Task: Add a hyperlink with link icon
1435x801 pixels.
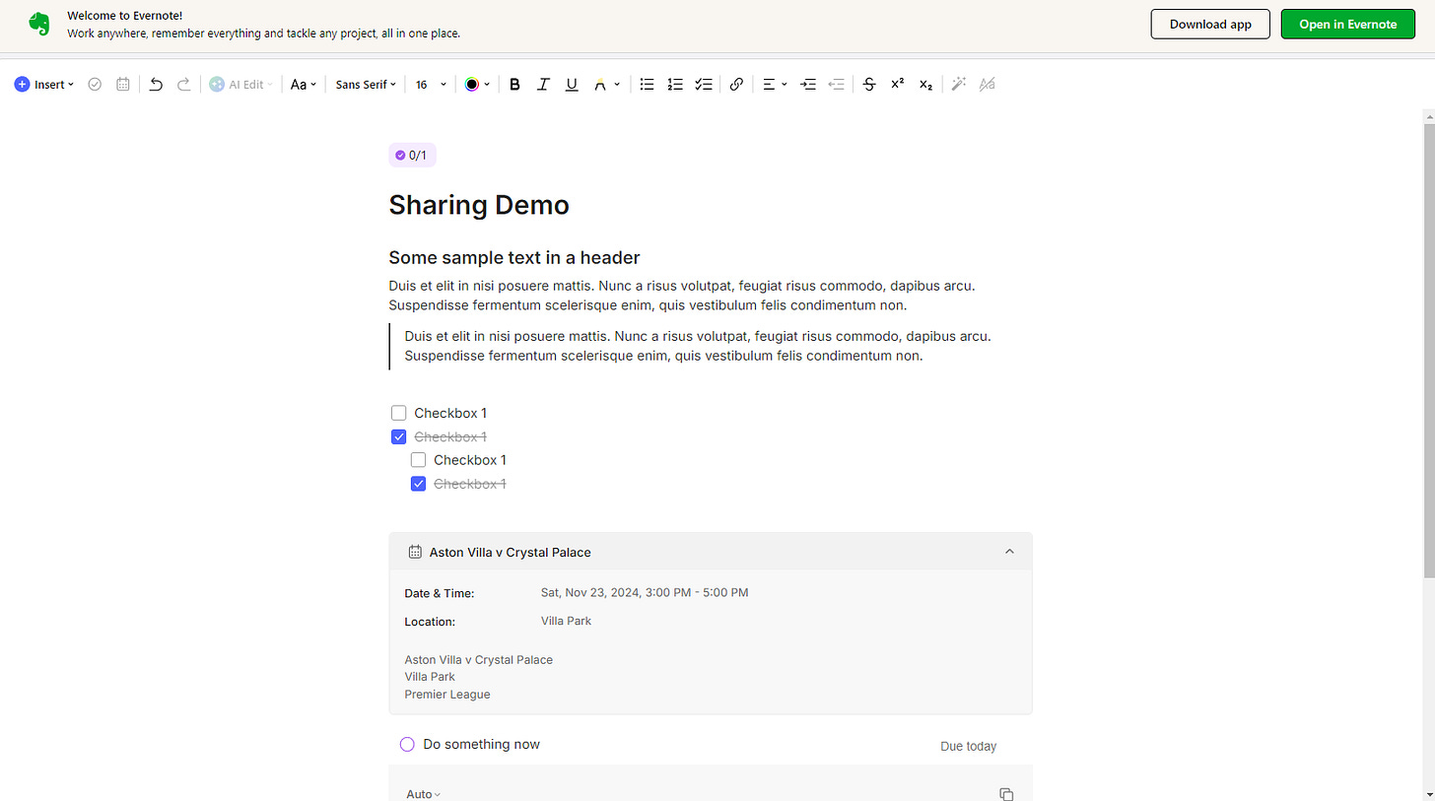Action: click(736, 85)
